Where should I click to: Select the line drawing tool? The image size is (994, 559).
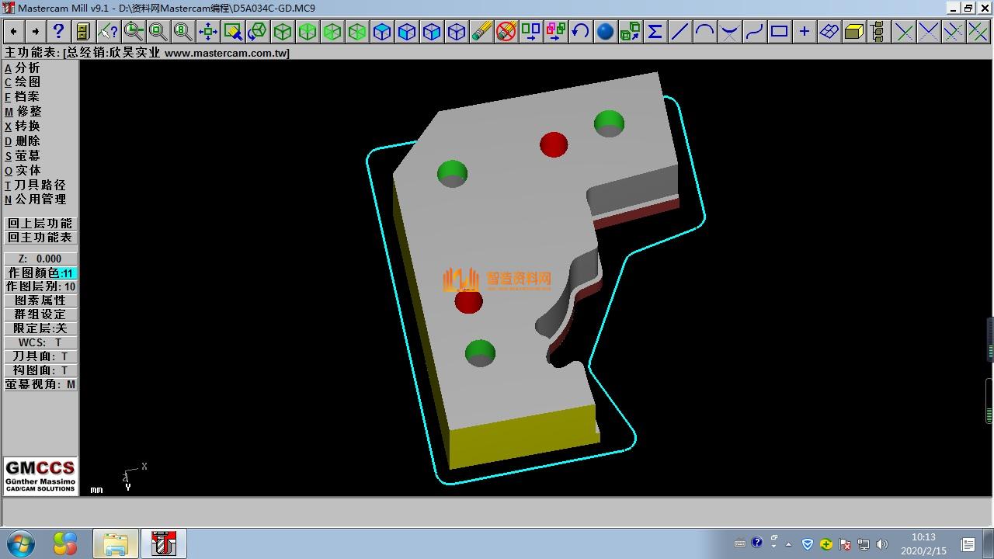coord(679,32)
